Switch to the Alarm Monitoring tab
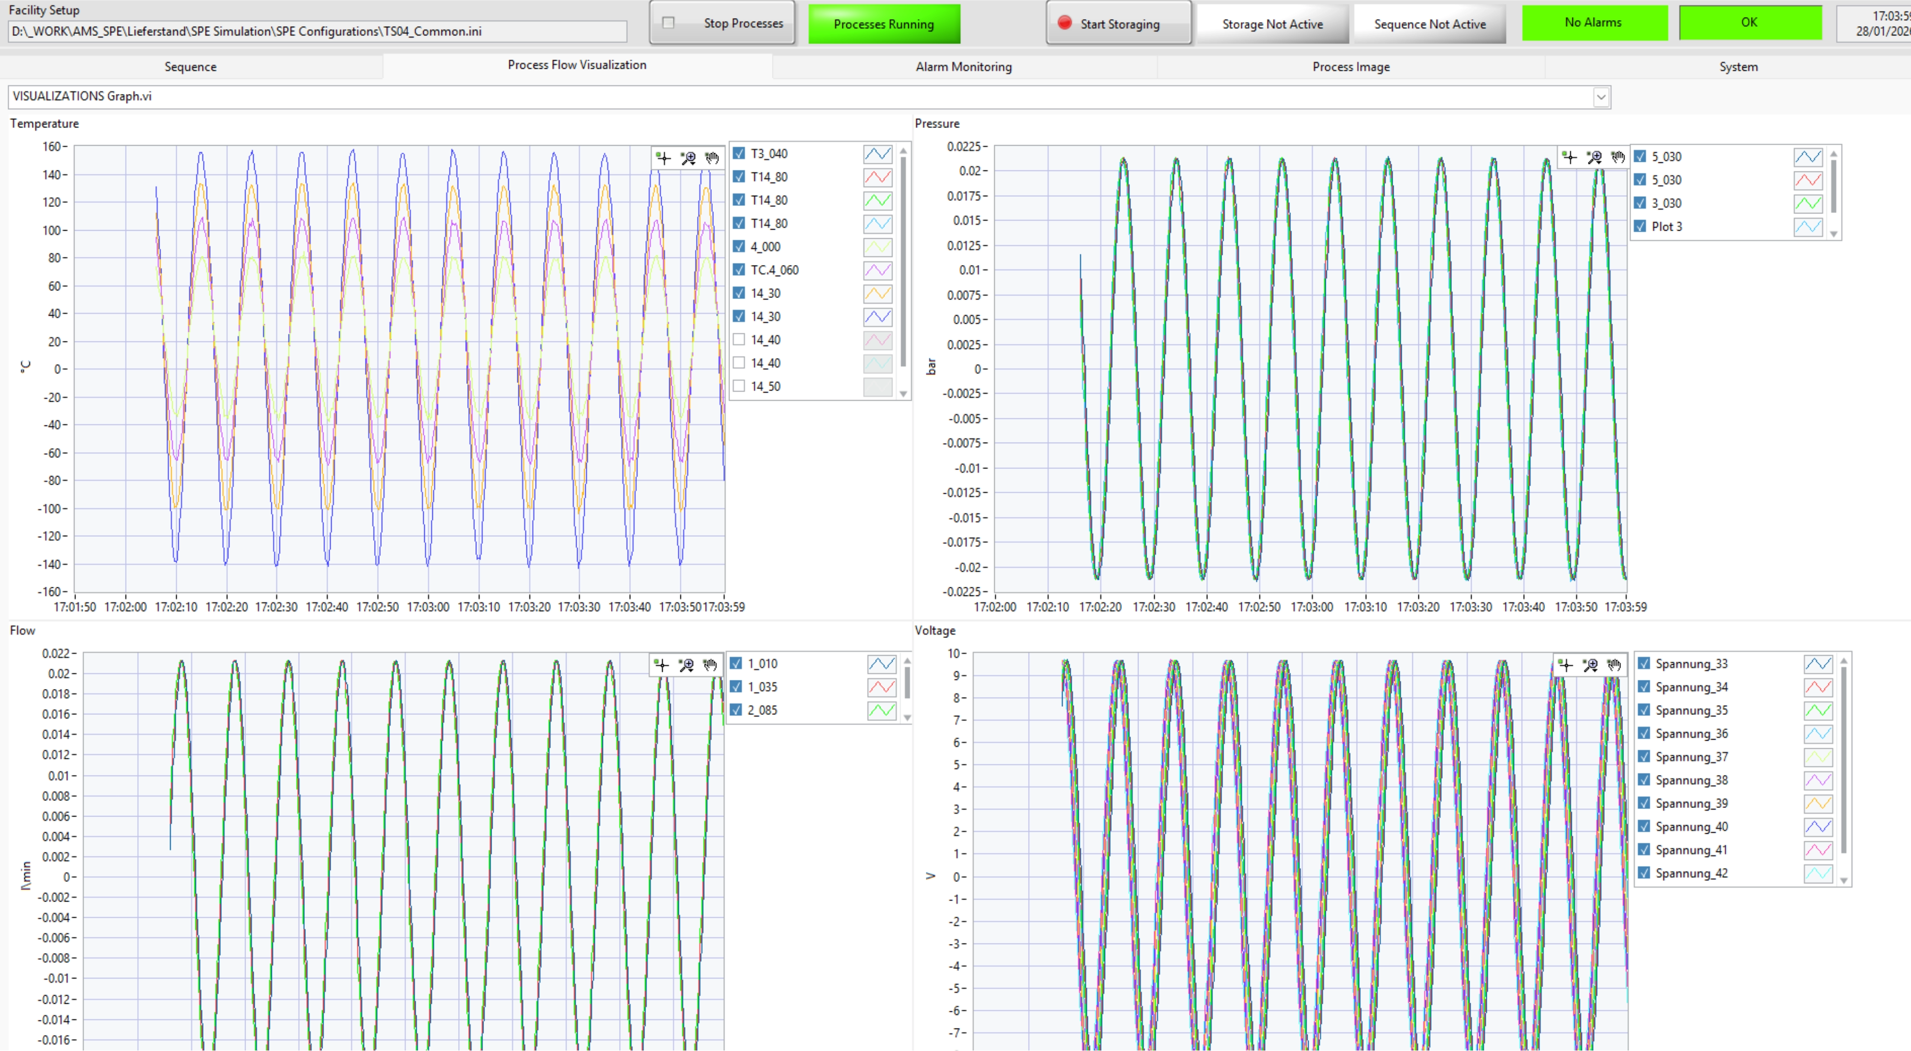 pos(963,67)
